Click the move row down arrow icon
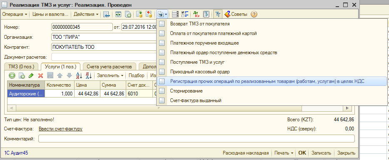 point(69,75)
